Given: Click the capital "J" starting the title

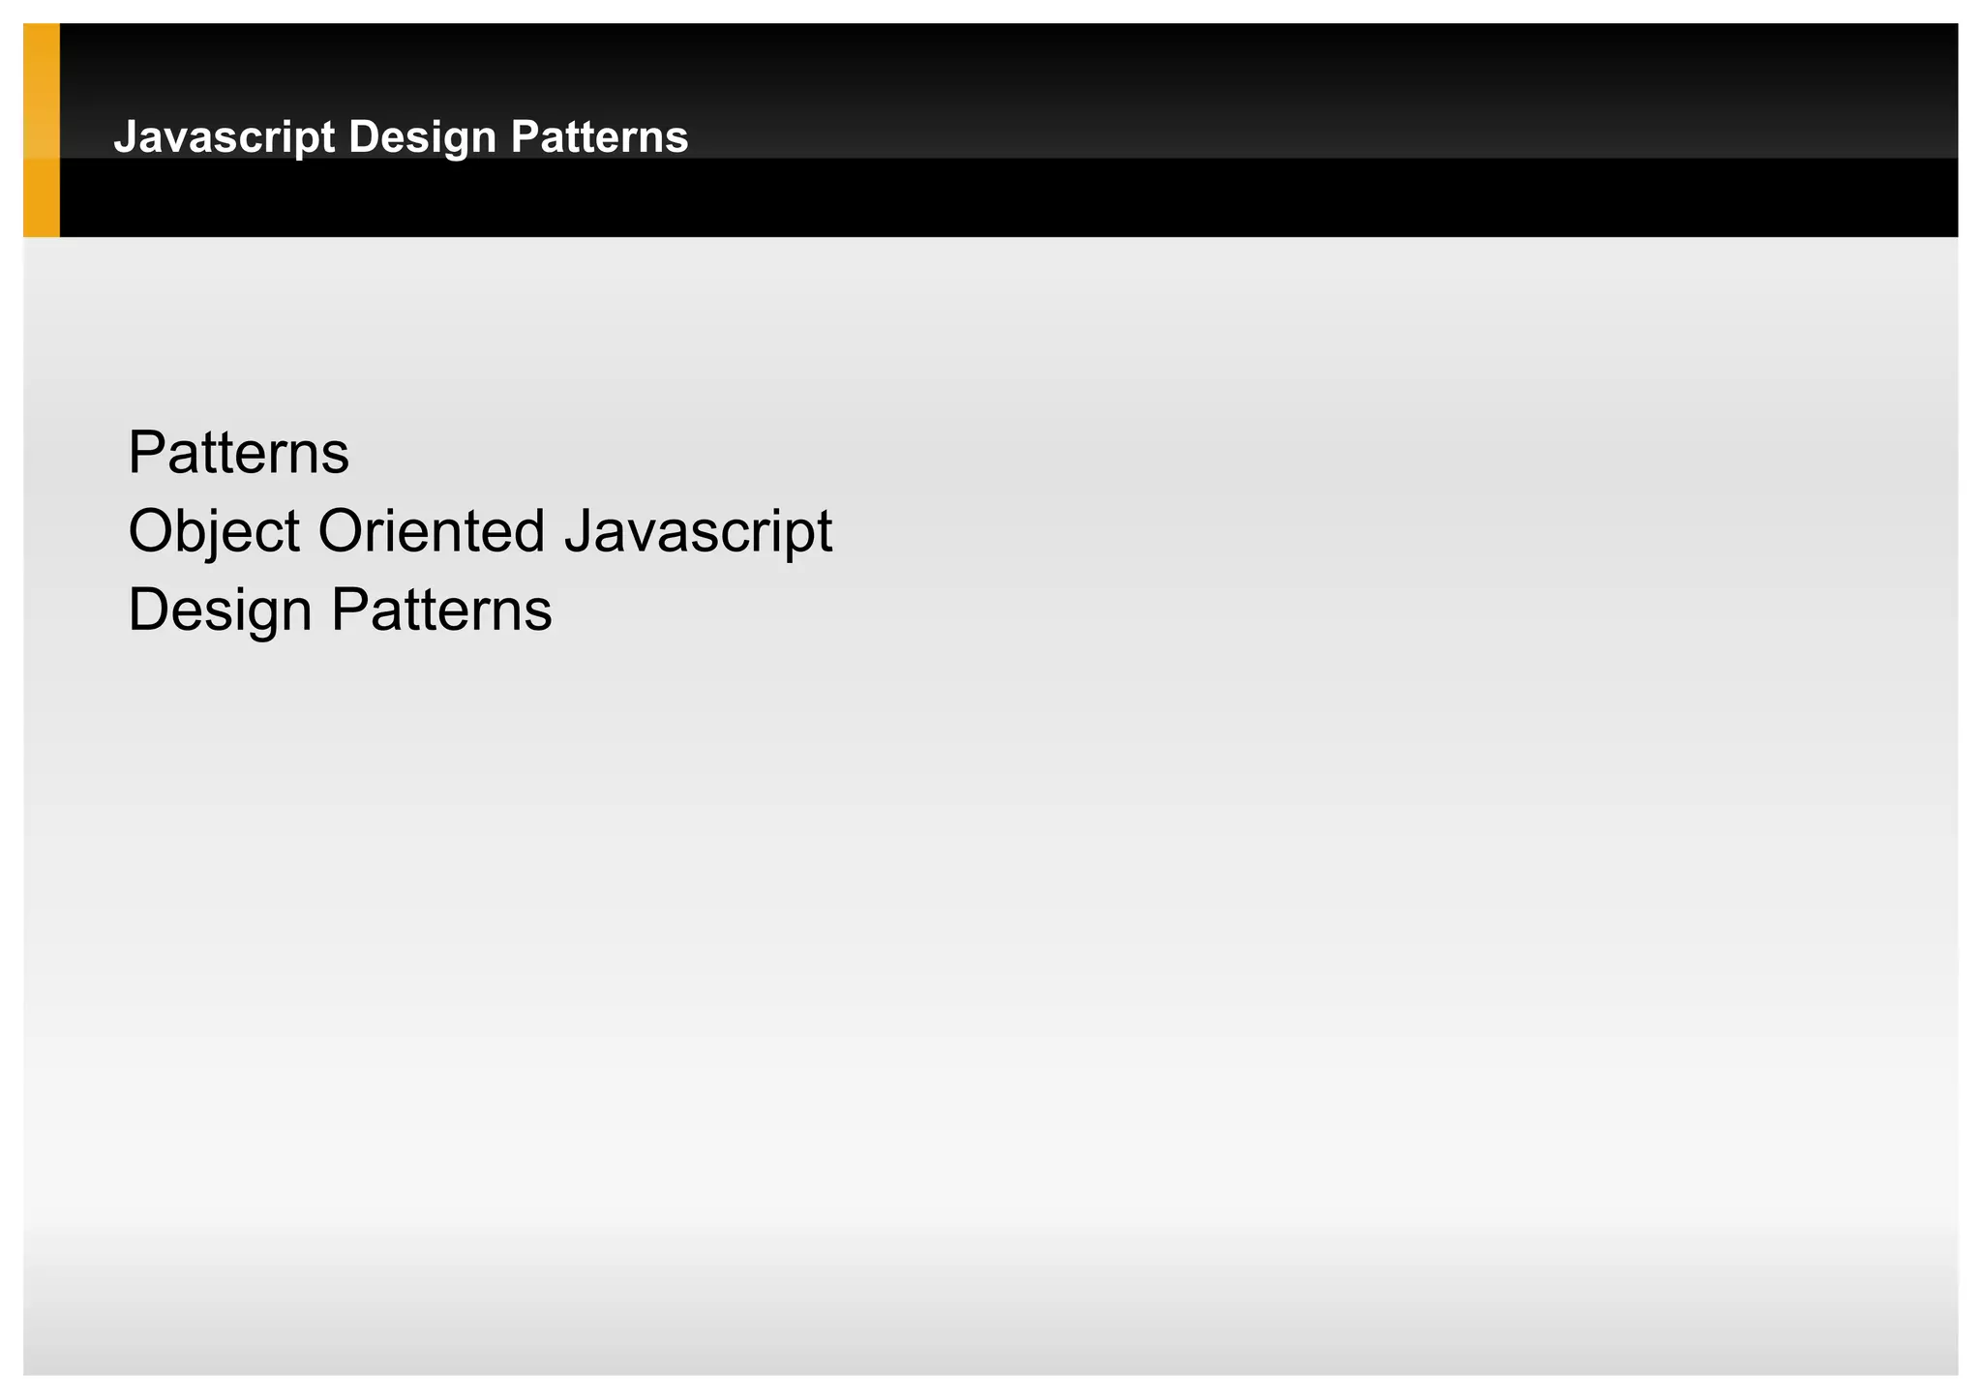Looking at the screenshot, I should pos(124,137).
